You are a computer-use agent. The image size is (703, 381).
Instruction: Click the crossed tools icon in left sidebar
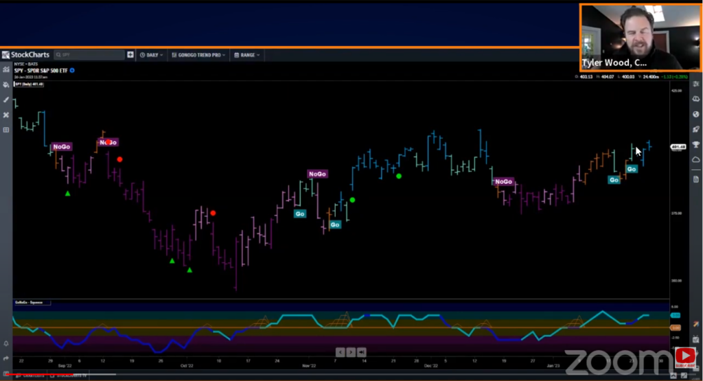(x=5, y=115)
